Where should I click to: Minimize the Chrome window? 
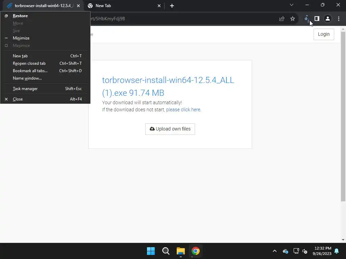click(307, 5)
